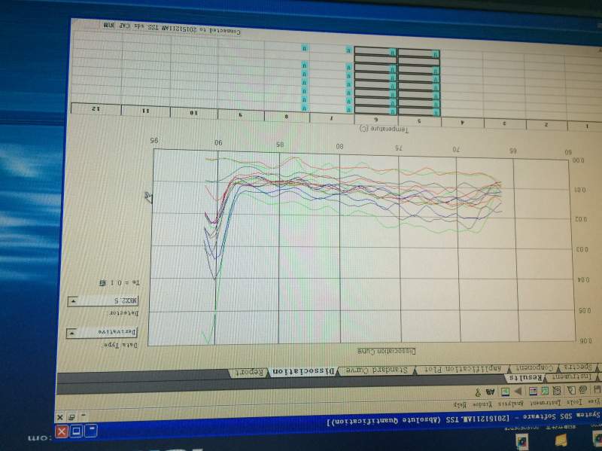Viewport: 602px width, 451px height.
Task: Open the Instrument menu in the menu bar
Action: pos(546,403)
